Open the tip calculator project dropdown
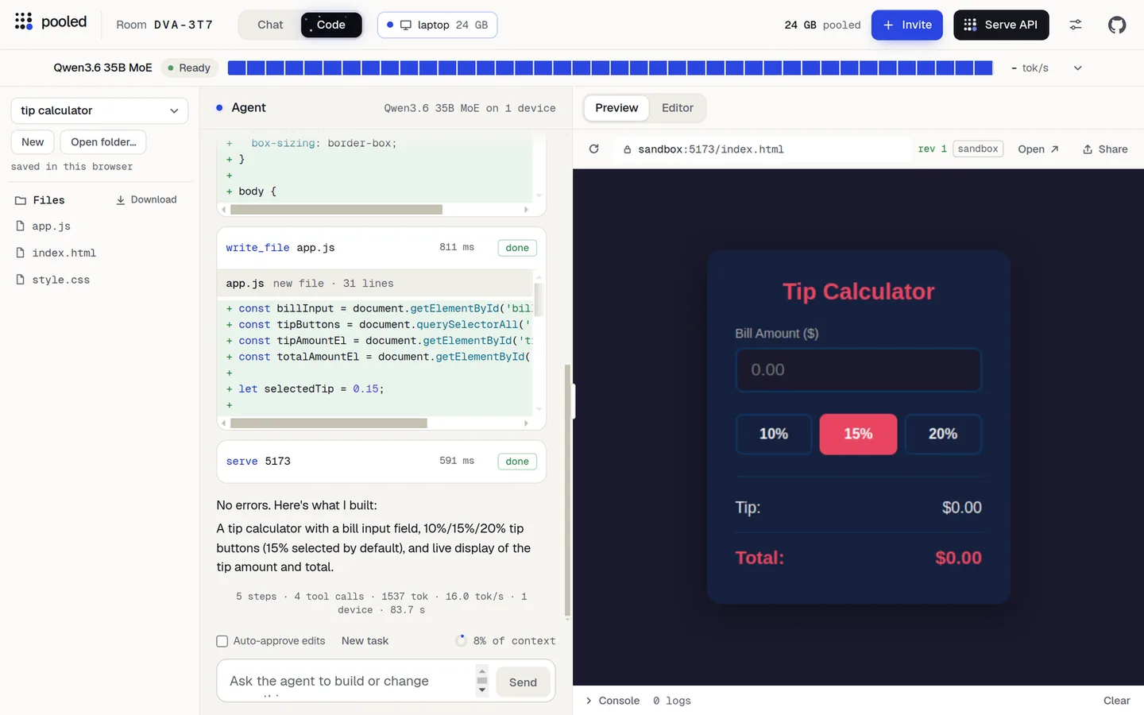 tap(99, 110)
